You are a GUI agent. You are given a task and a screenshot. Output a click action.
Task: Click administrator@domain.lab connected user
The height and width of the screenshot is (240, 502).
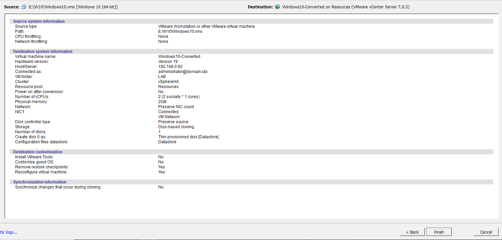coord(183,72)
